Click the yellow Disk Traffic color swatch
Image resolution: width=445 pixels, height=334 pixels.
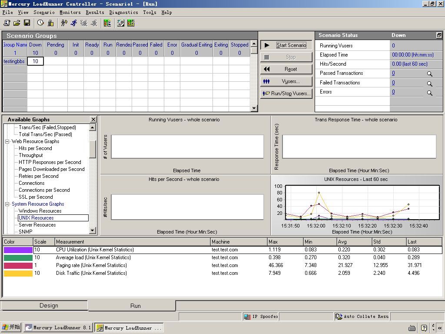pos(18,273)
